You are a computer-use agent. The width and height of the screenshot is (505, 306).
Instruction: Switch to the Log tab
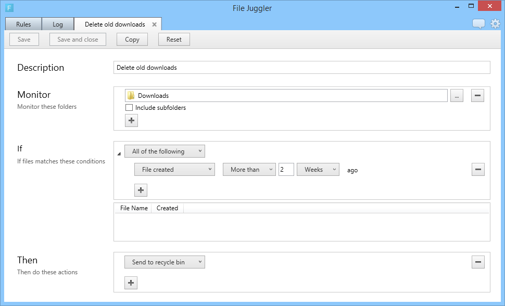[57, 24]
